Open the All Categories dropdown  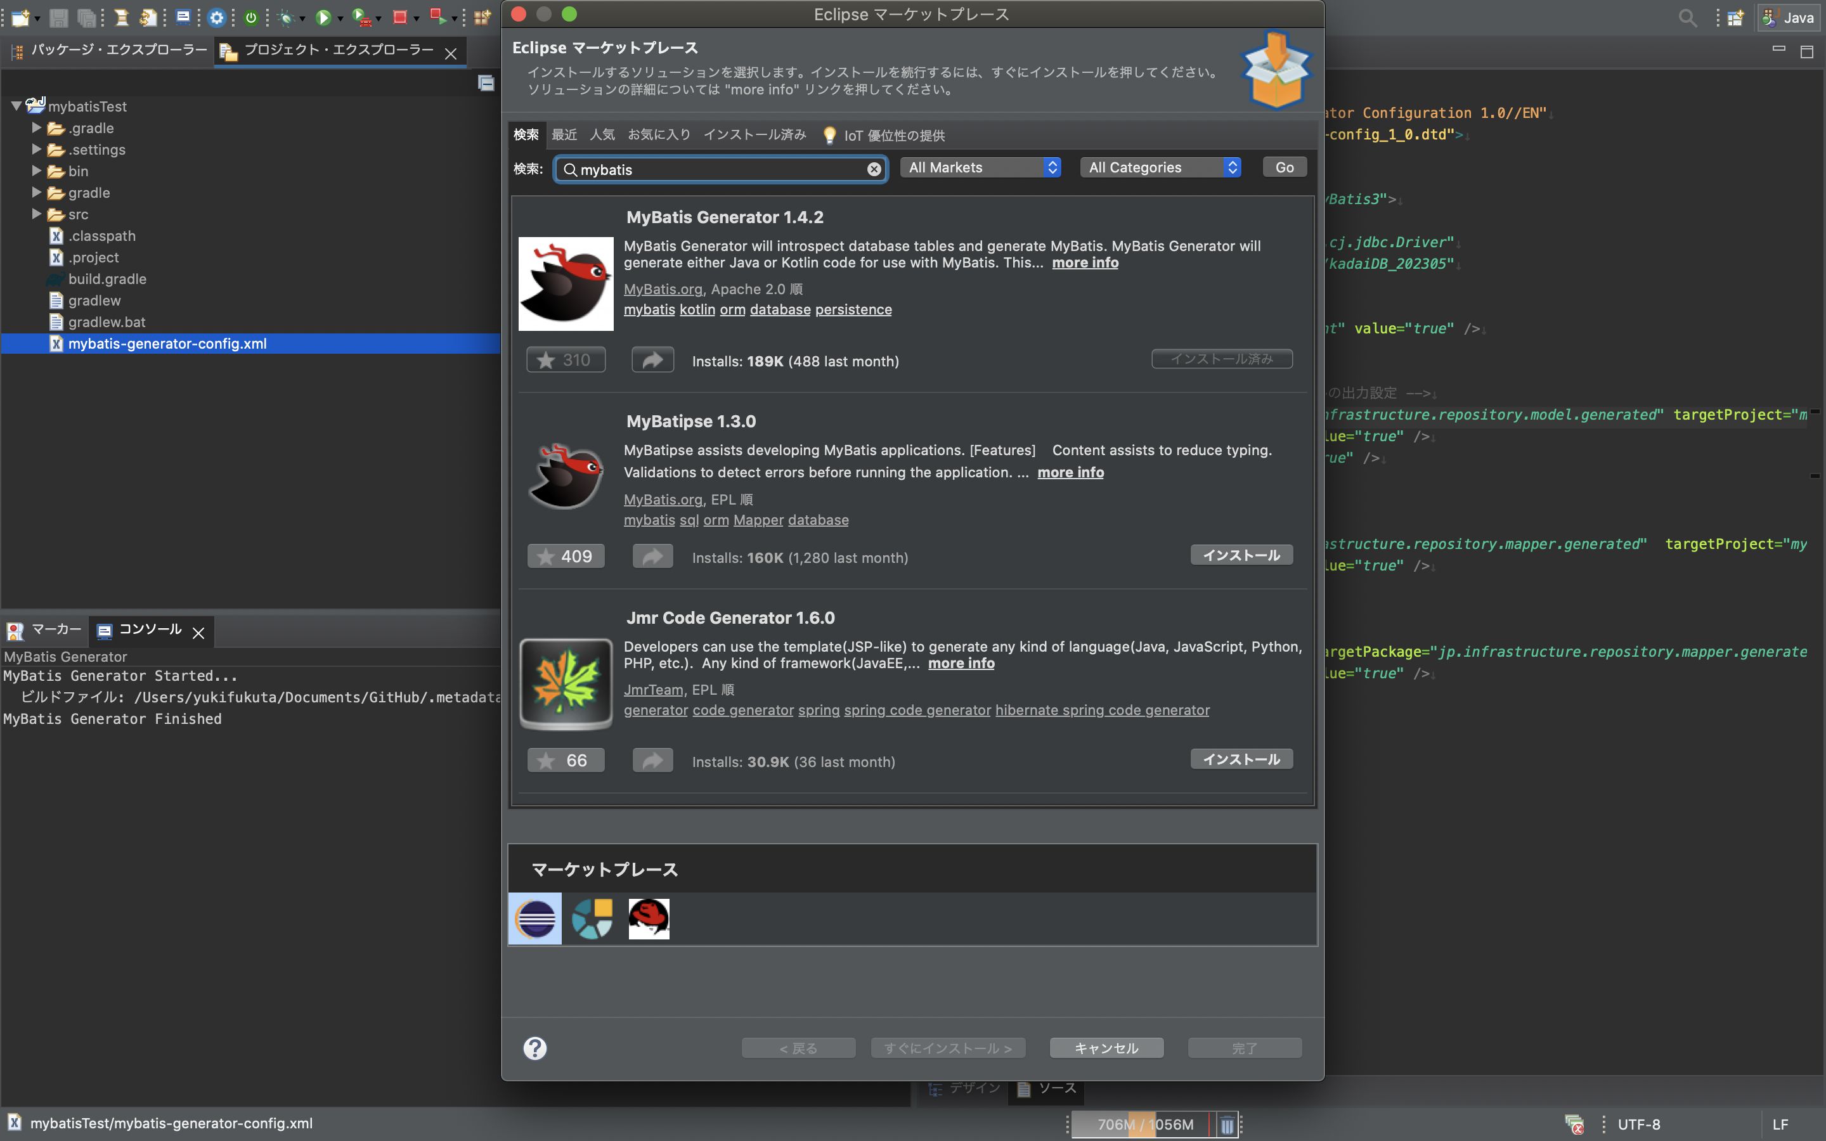(1160, 167)
